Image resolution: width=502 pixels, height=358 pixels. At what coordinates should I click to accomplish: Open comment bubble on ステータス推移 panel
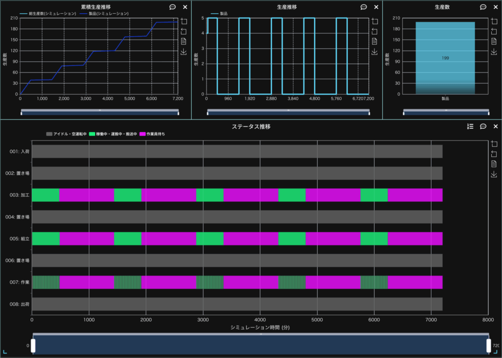pos(483,126)
